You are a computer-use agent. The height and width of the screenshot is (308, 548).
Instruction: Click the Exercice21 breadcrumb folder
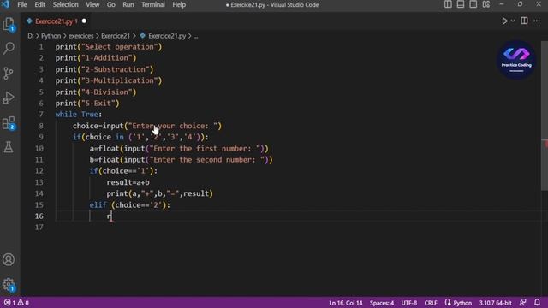tap(116, 36)
